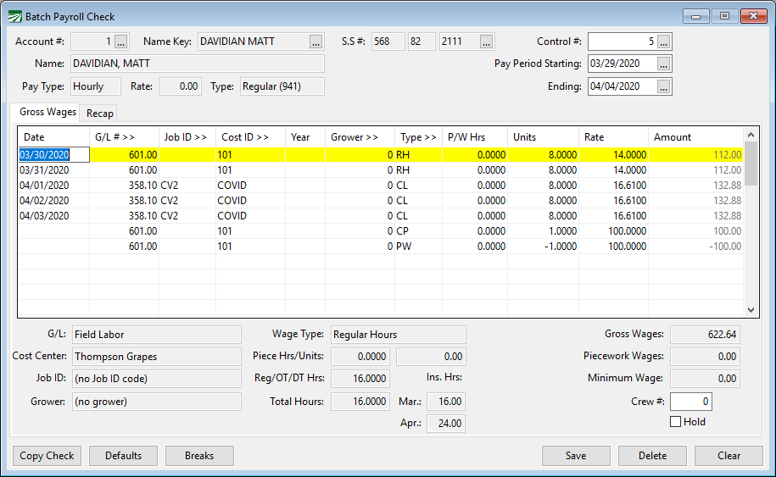The height and width of the screenshot is (477, 776).
Task: Select the 04/02/2020 date cell
Action: tap(54, 201)
